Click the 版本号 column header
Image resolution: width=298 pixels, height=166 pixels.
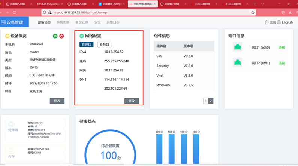click(x=188, y=46)
